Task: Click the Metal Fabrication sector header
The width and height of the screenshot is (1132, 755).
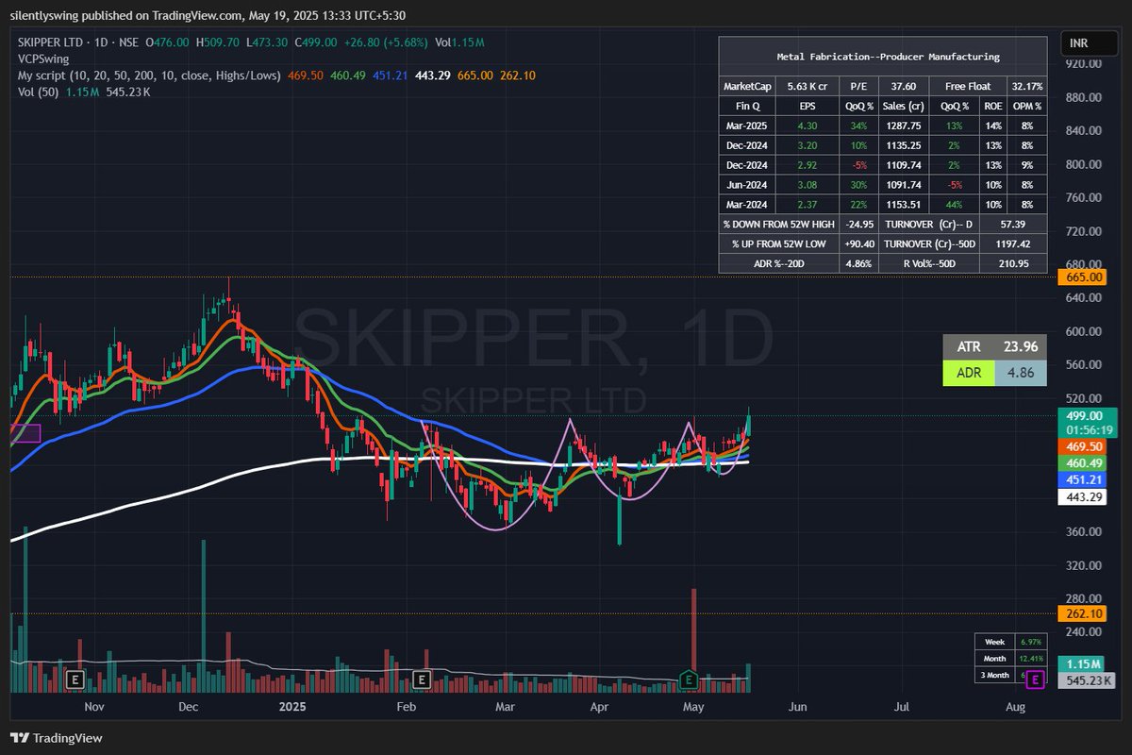Action: 882,57
